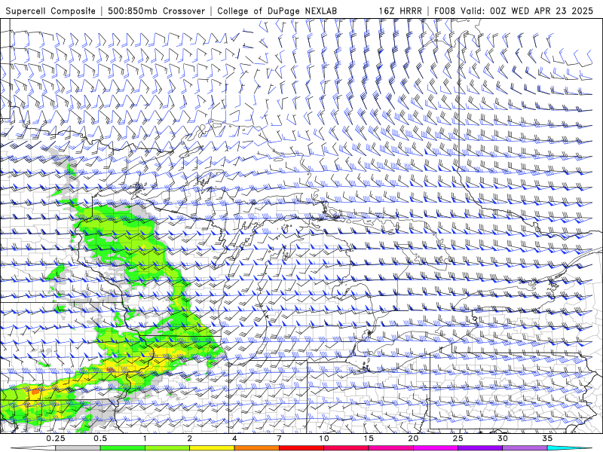Click the "F008" forecast hour text

tap(445, 11)
